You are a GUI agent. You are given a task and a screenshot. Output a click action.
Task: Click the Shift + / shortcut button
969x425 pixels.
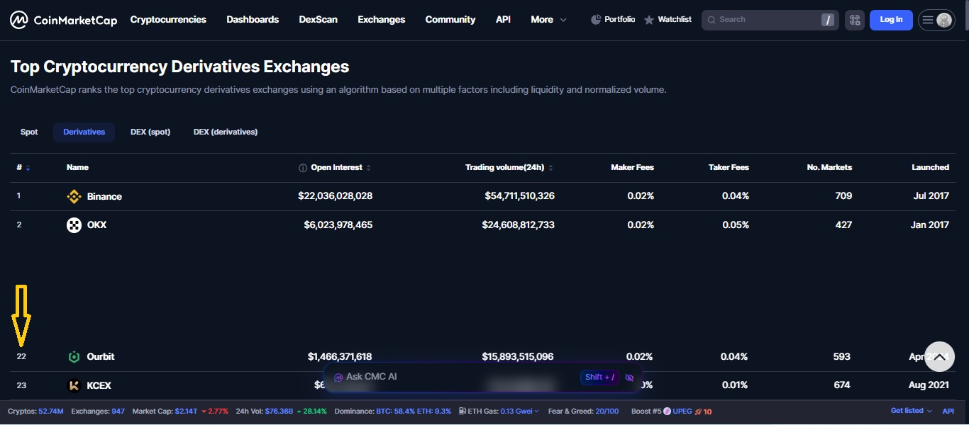[599, 378]
